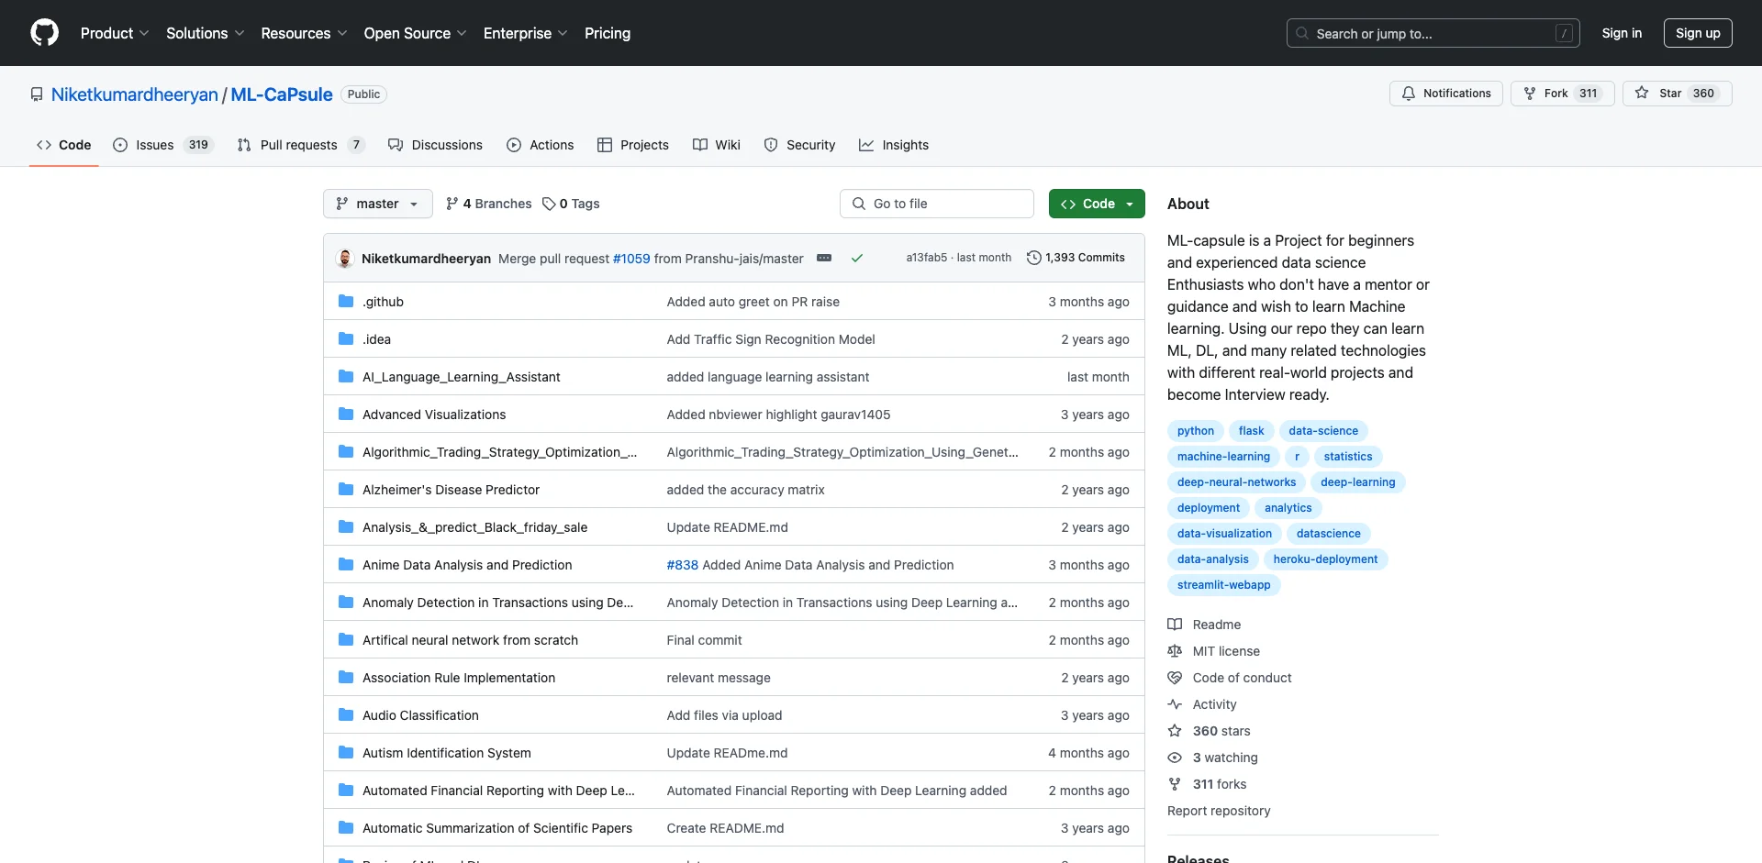This screenshot has width=1762, height=863.
Task: Click the repository icon beside owner name
Action: (37, 94)
